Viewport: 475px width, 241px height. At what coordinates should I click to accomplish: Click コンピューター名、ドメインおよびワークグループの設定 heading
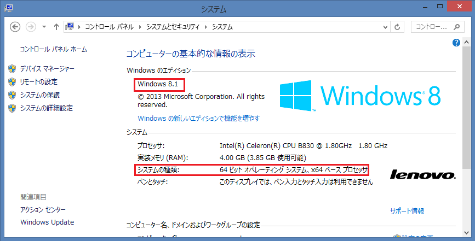(193, 225)
